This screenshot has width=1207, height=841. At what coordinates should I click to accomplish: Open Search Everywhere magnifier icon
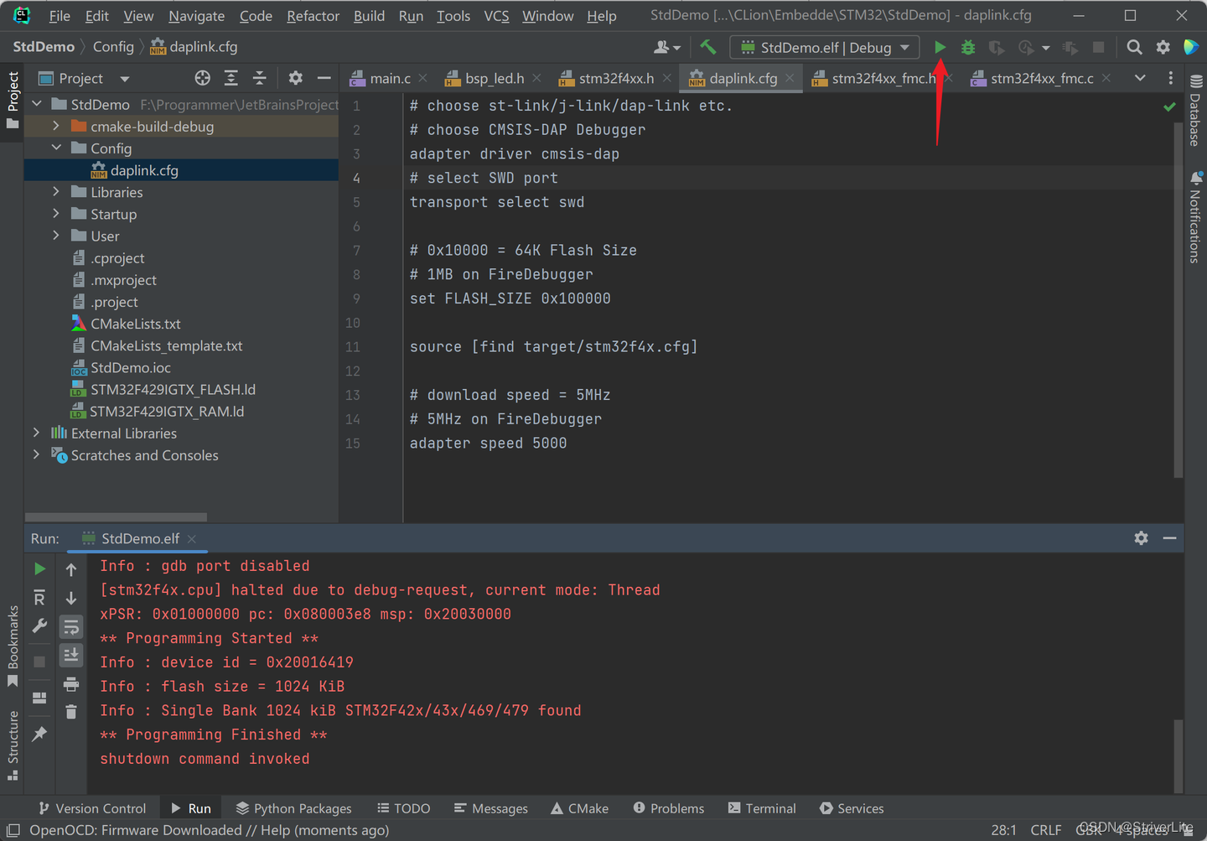coord(1134,48)
